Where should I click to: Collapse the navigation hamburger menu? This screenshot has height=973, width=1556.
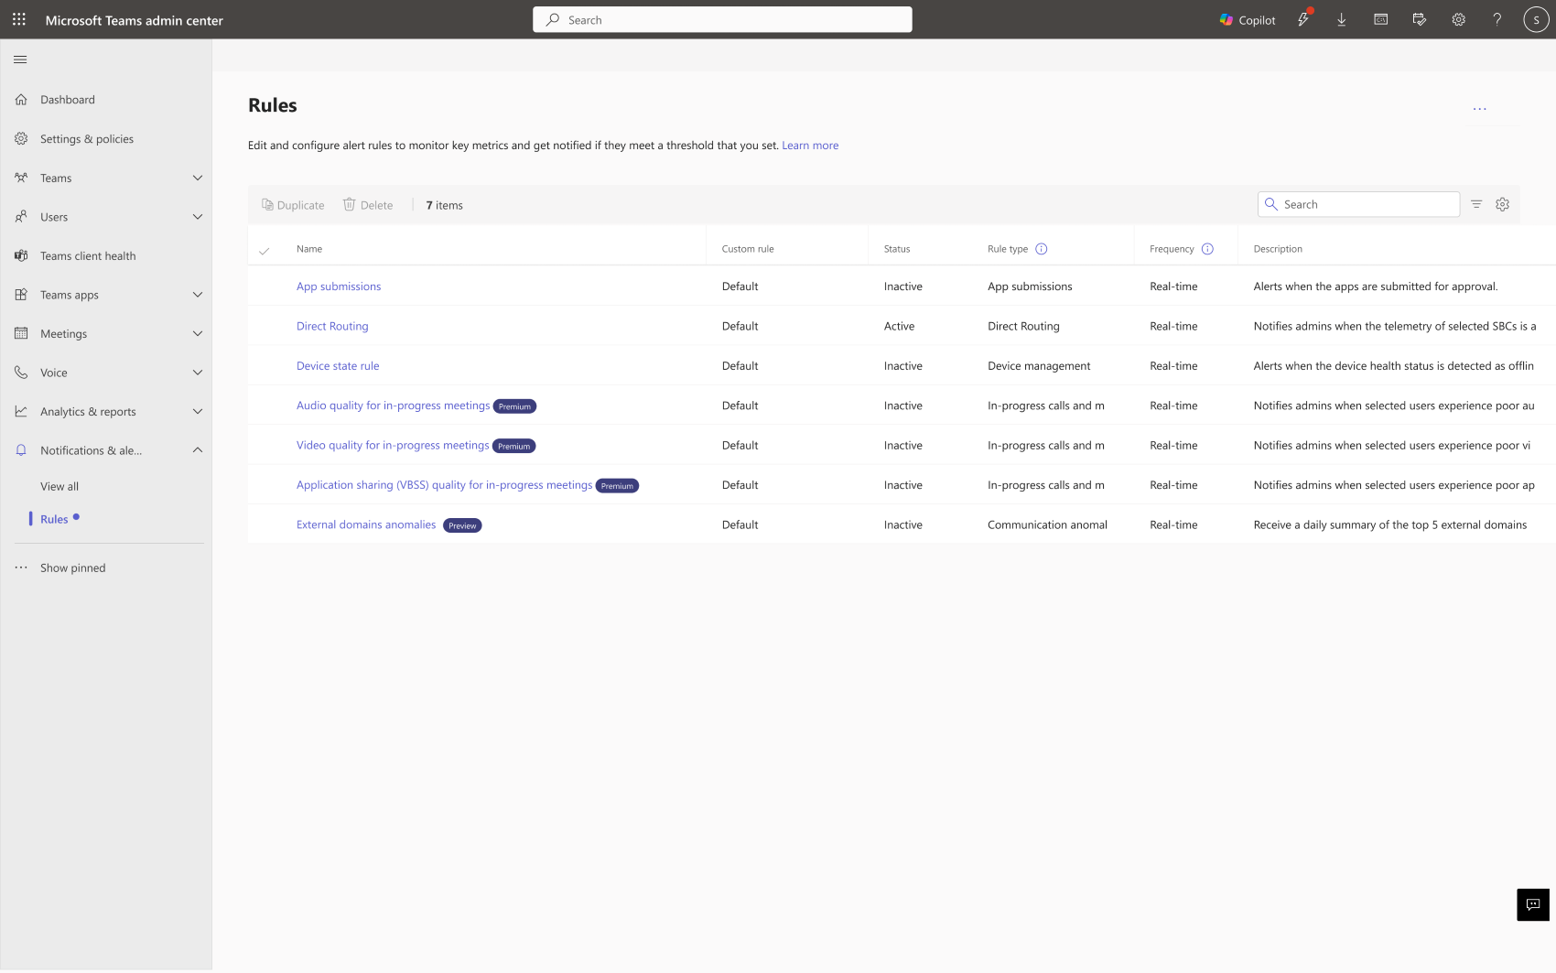[x=20, y=59]
